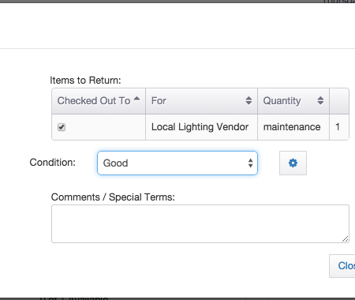The height and width of the screenshot is (300, 355).
Task: Click the empty last column header
Action: point(339,101)
